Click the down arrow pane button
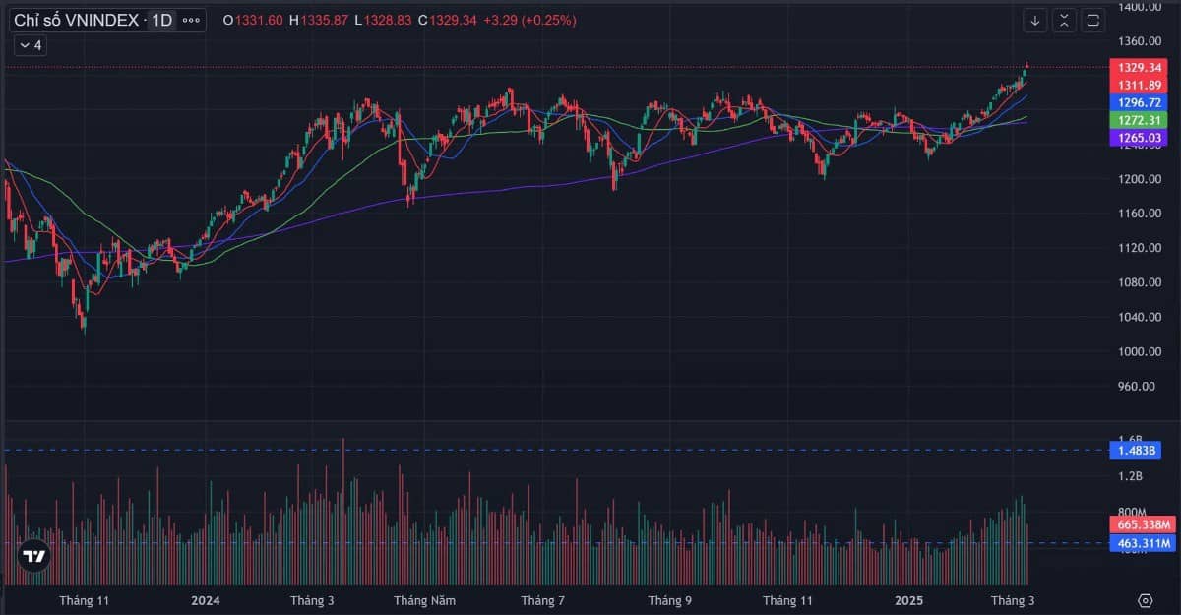The width and height of the screenshot is (1181, 615). [1034, 20]
